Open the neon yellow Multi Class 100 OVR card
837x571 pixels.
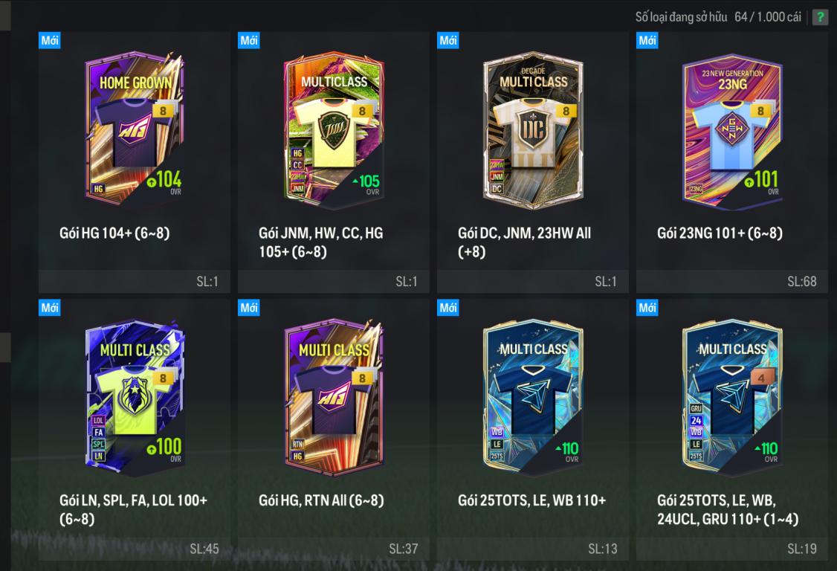click(135, 398)
